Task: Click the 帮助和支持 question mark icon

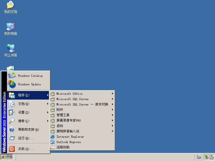Action: [12, 130]
